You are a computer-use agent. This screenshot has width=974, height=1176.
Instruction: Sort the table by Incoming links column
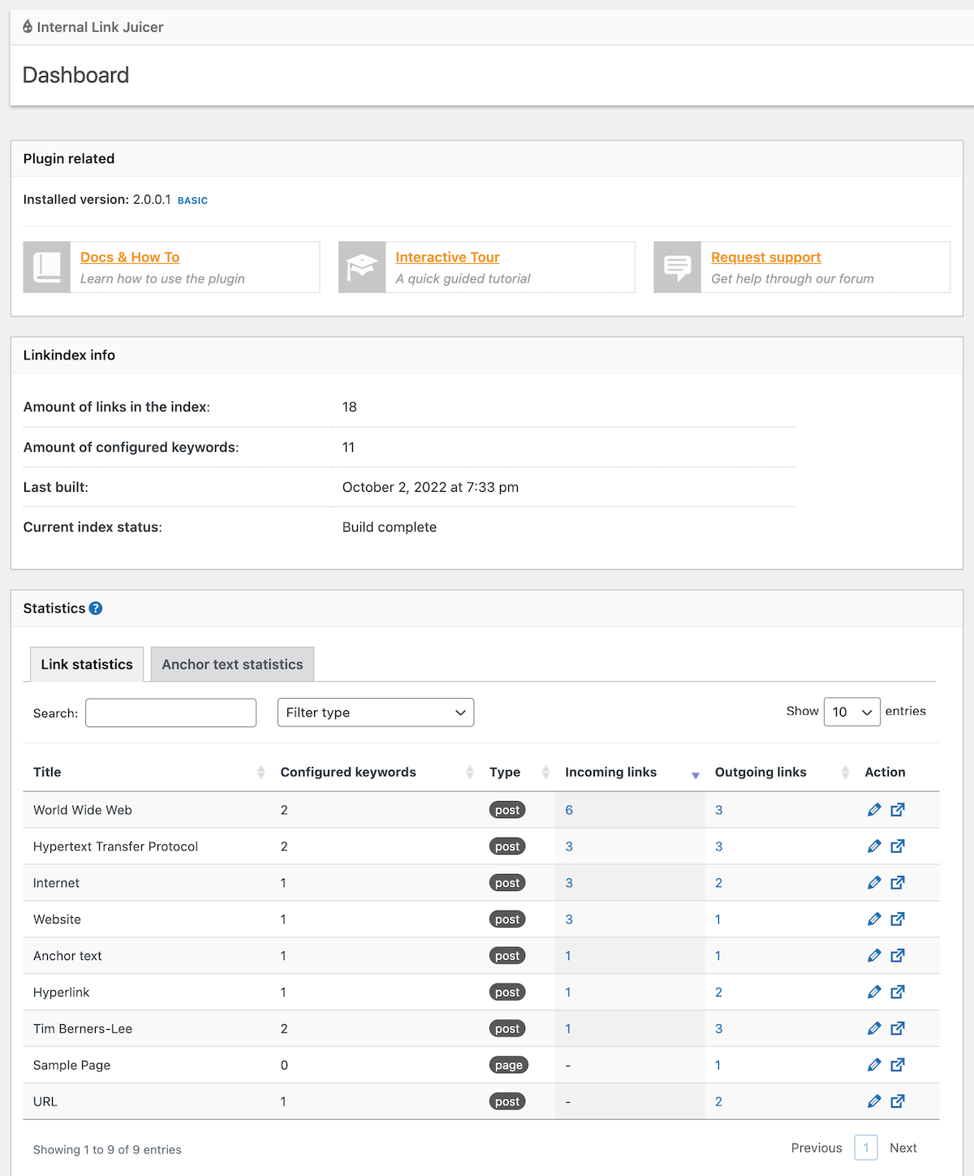(x=611, y=772)
